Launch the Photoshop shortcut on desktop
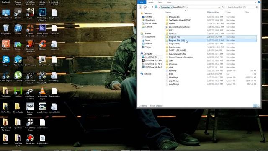The width and height of the screenshot is (268, 151). pos(42,15)
